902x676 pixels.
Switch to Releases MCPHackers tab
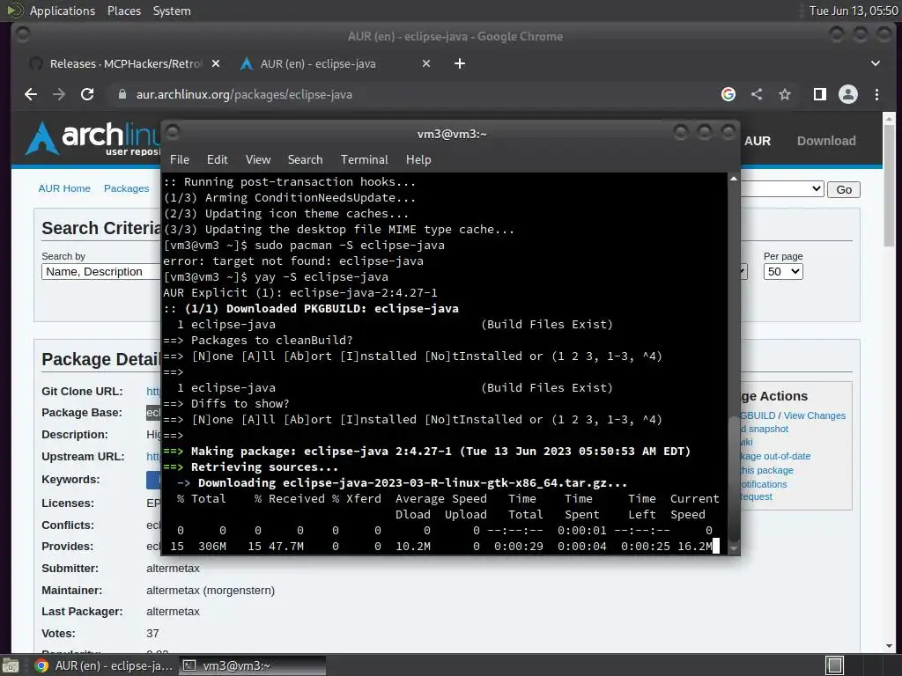(x=125, y=63)
